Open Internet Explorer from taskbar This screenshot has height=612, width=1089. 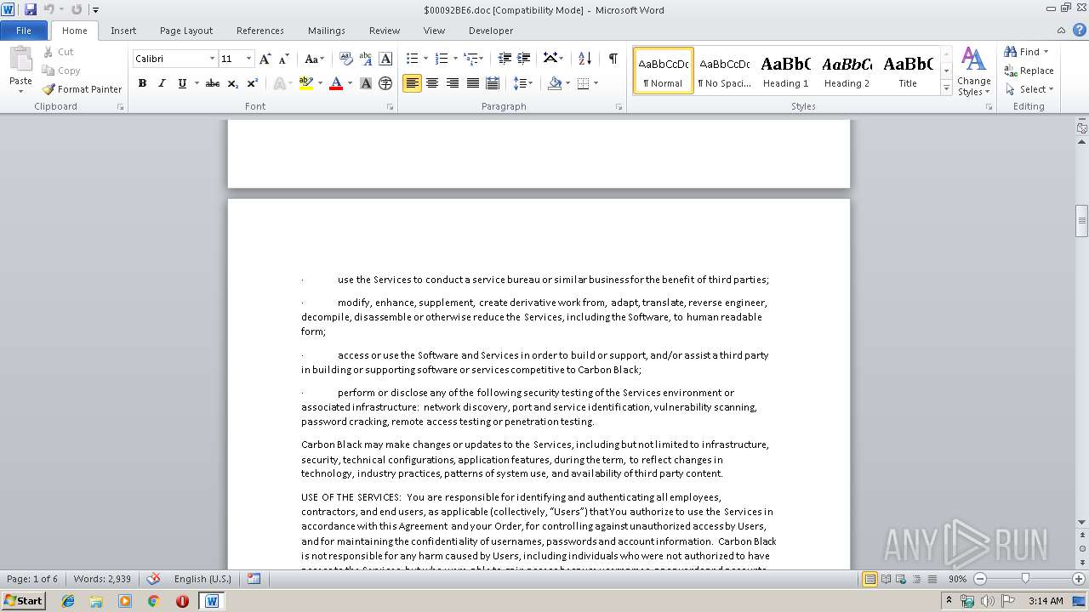pyautogui.click(x=68, y=601)
